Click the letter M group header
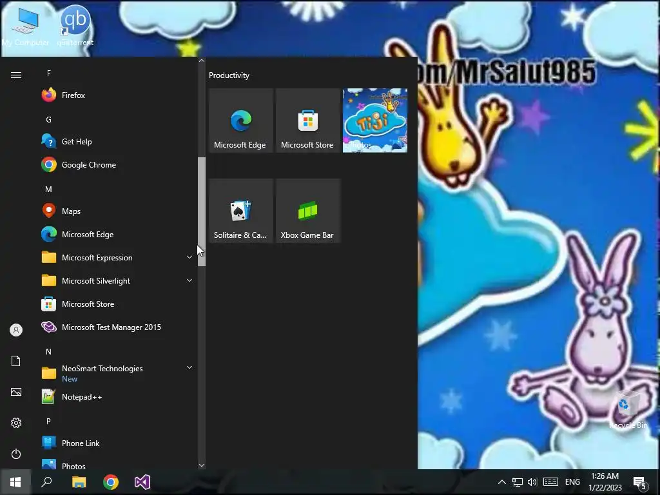 coord(49,189)
